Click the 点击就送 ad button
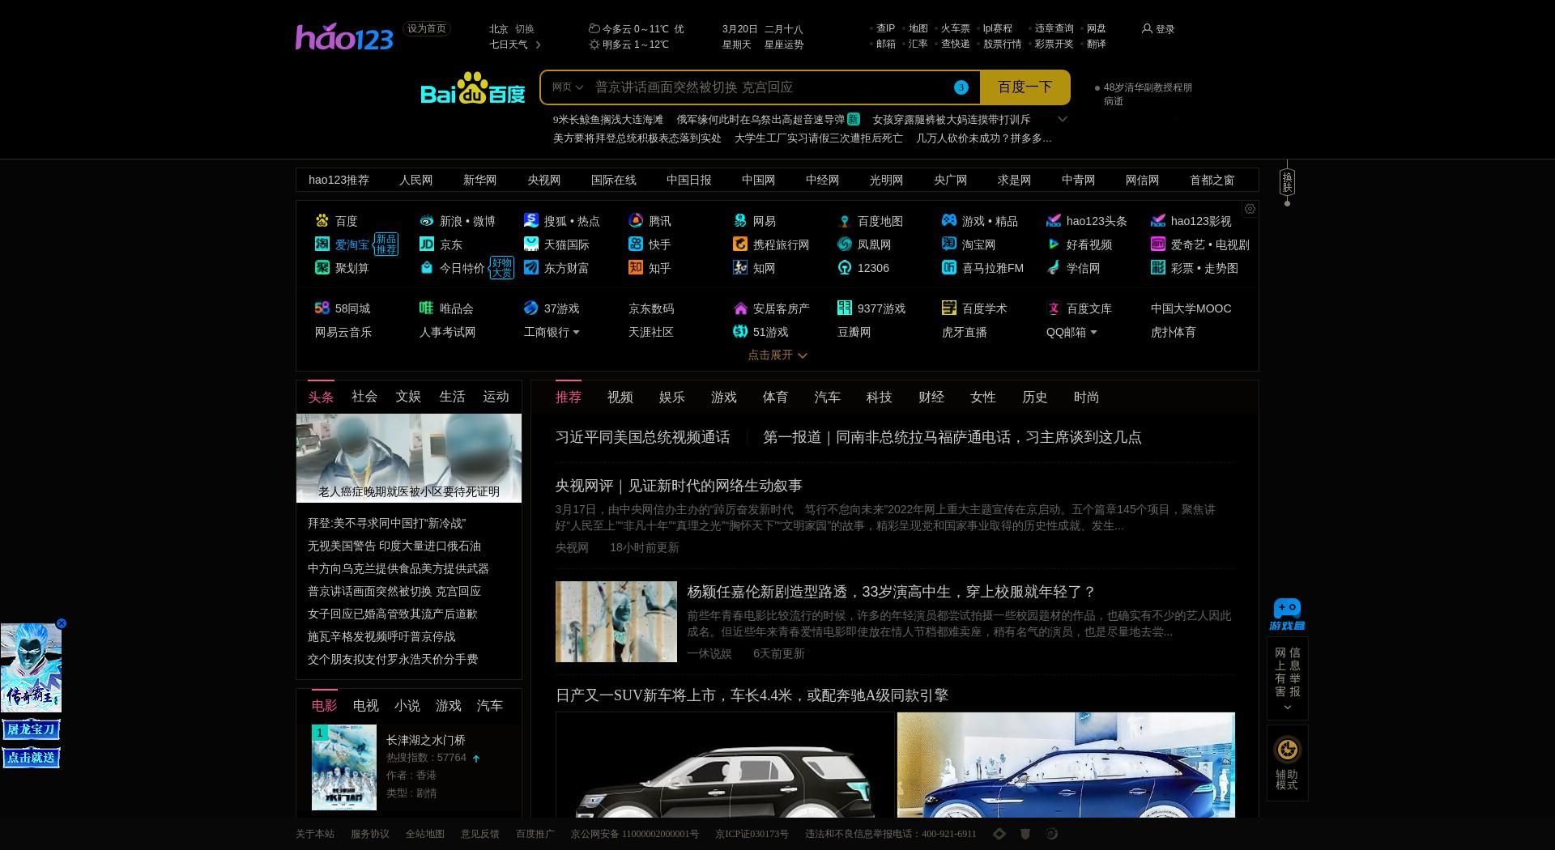1555x850 pixels. point(31,758)
